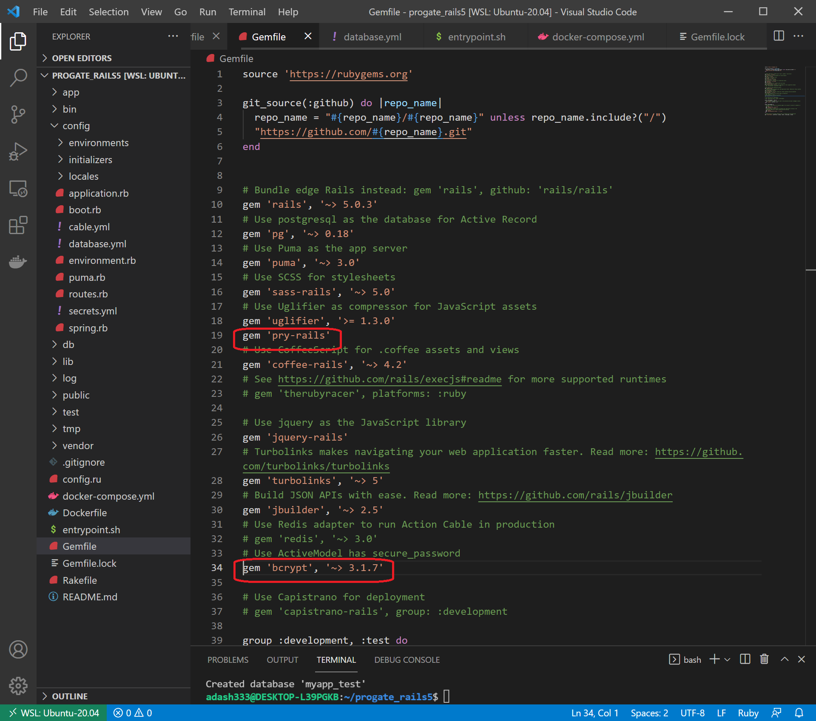Switch to Gemfile.lock tab
Viewport: 816px width, 721px height.
point(717,37)
